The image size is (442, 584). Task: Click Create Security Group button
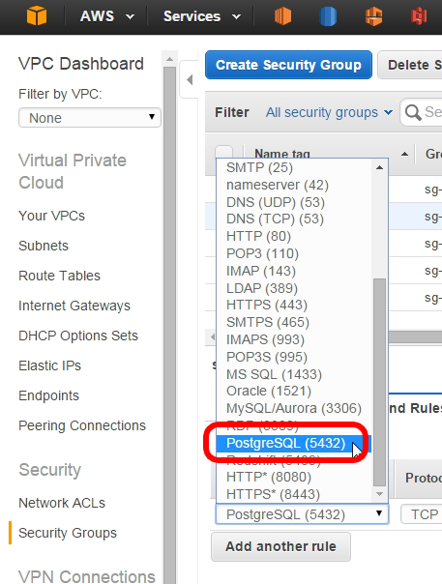(288, 65)
